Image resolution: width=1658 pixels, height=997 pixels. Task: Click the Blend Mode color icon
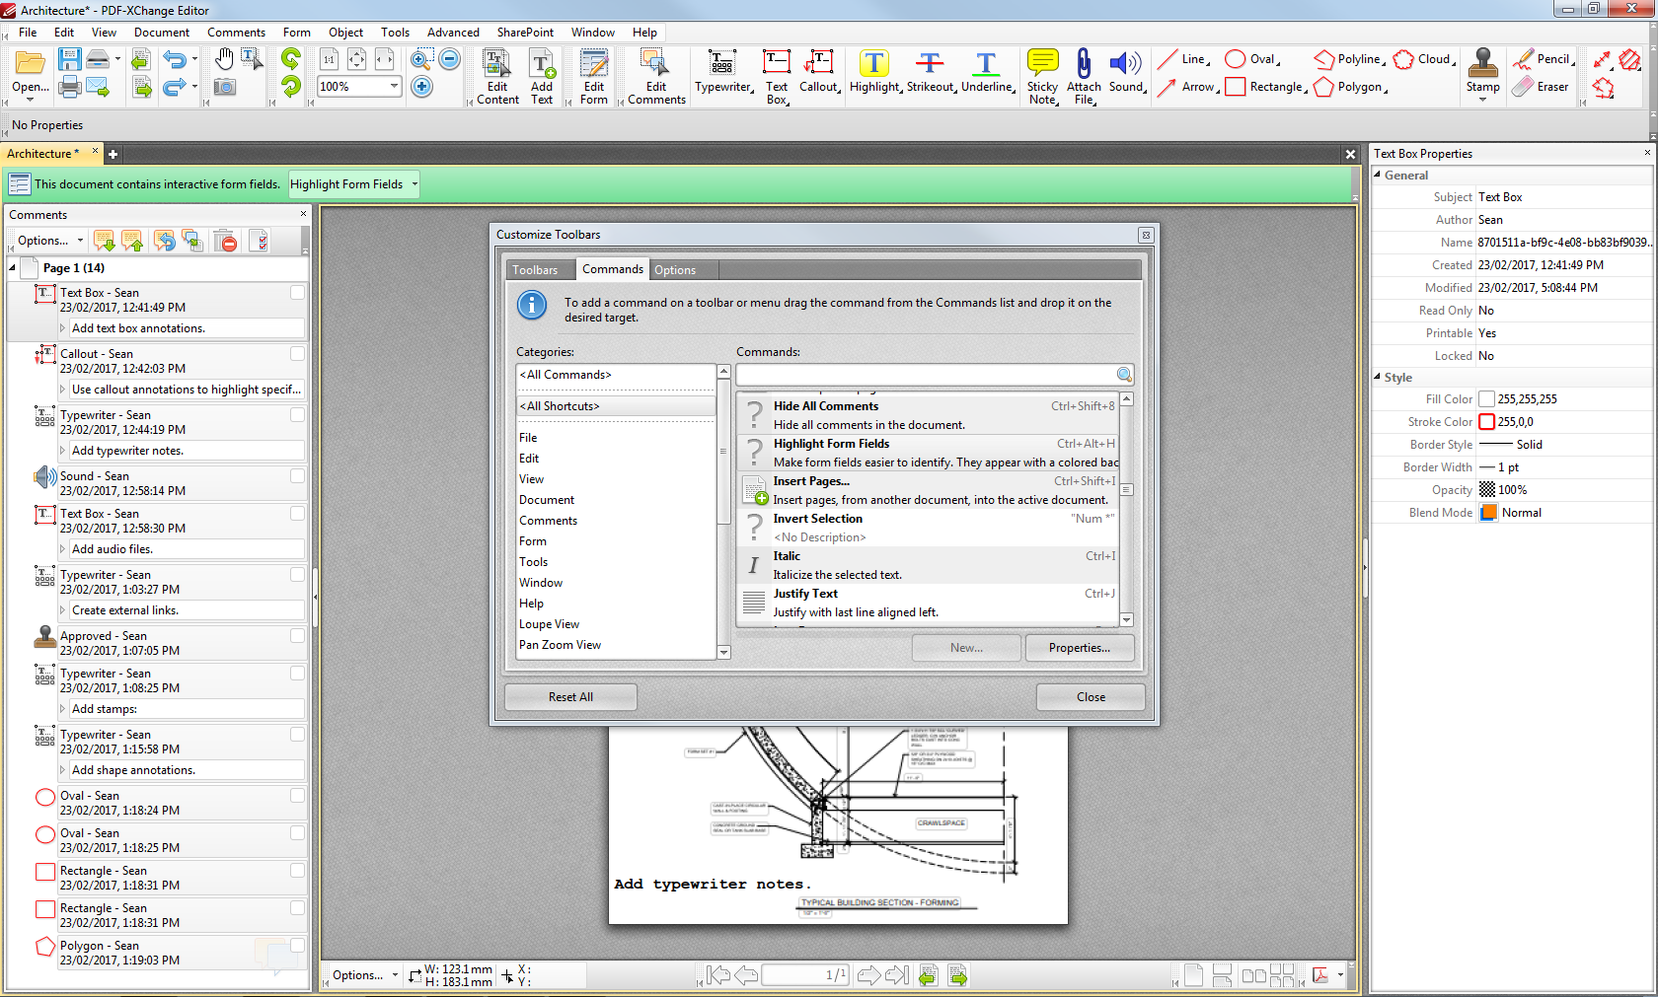(x=1488, y=513)
